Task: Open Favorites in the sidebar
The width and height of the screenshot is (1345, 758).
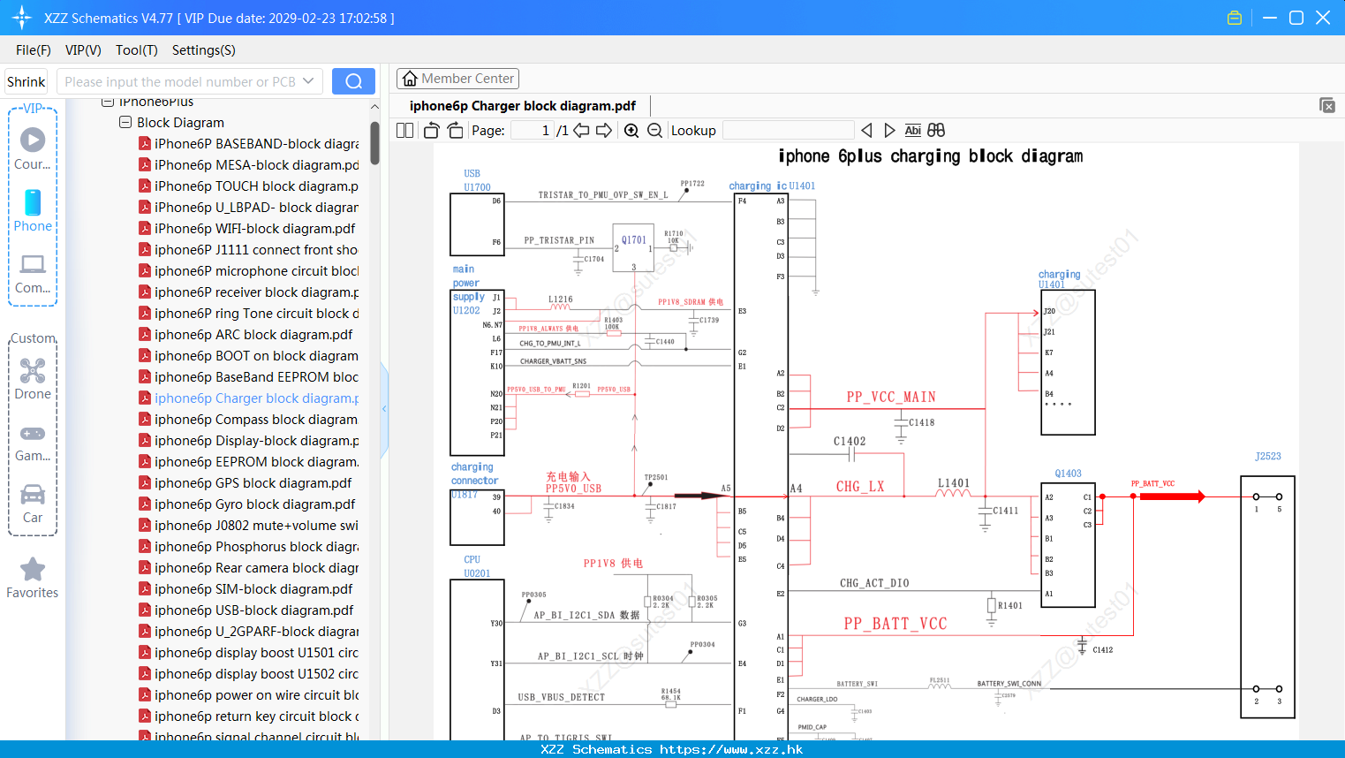Action: [x=33, y=579]
